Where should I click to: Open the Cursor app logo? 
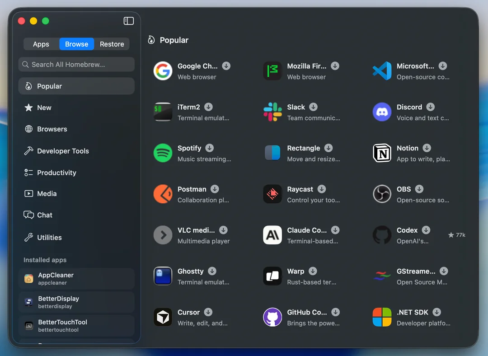(163, 317)
